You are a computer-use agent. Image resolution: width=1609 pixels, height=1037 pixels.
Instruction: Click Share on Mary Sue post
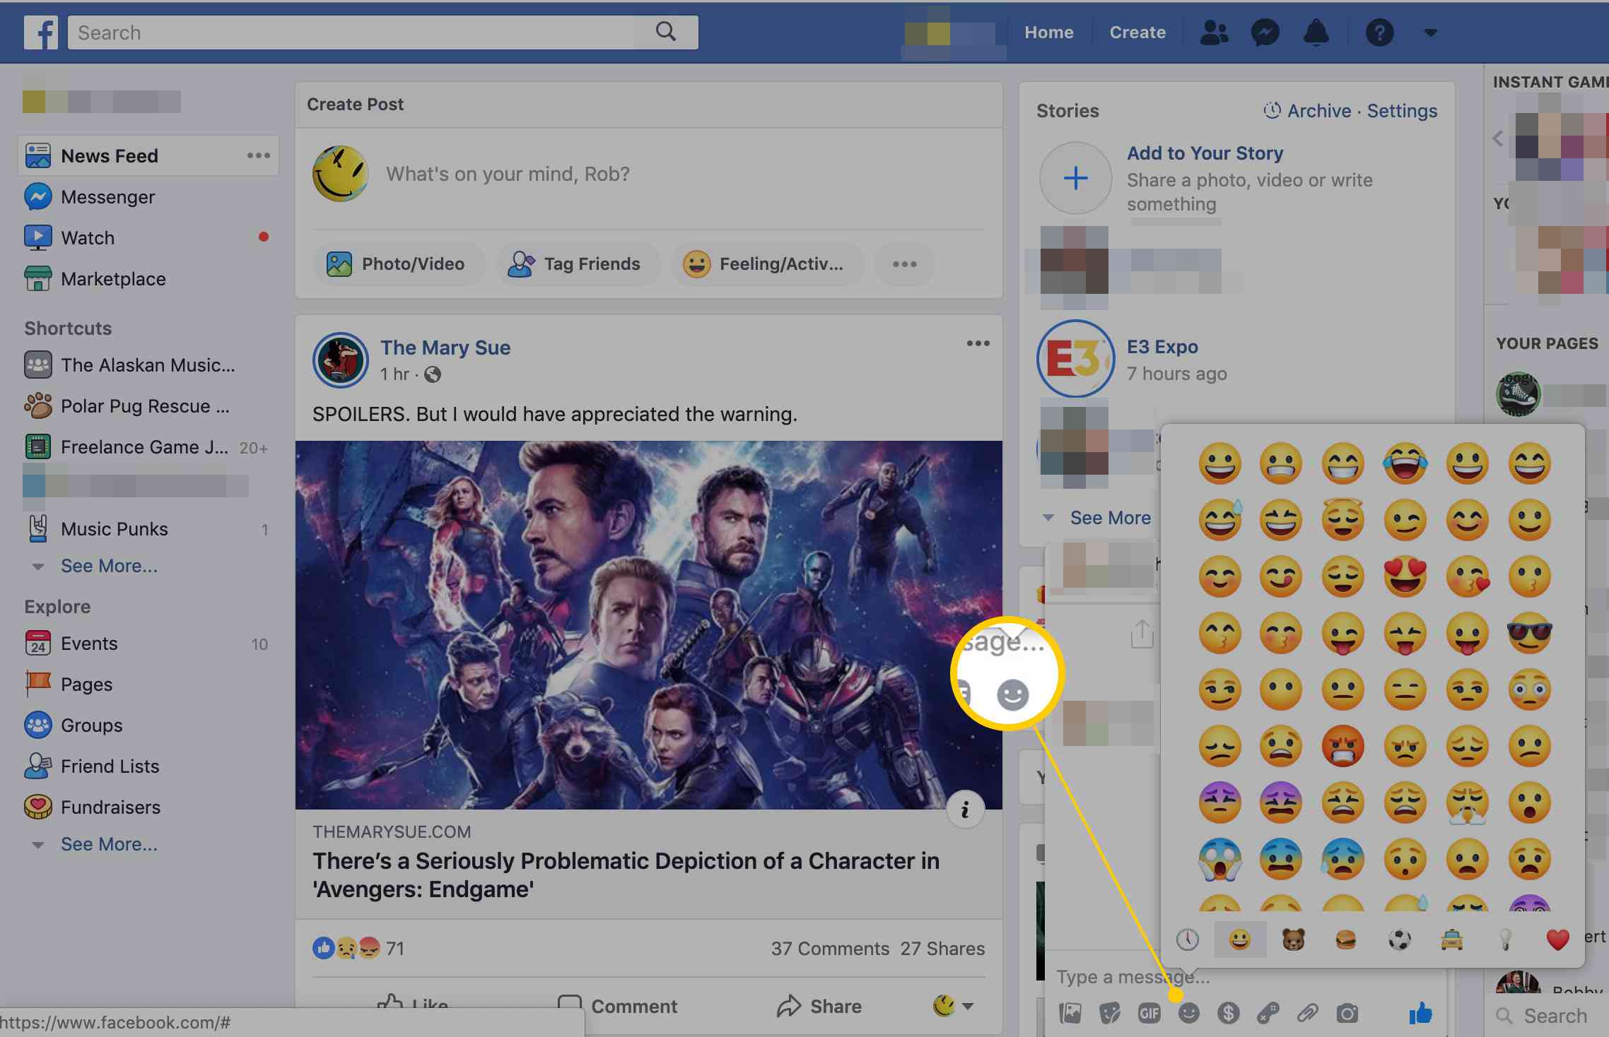pos(819,1006)
